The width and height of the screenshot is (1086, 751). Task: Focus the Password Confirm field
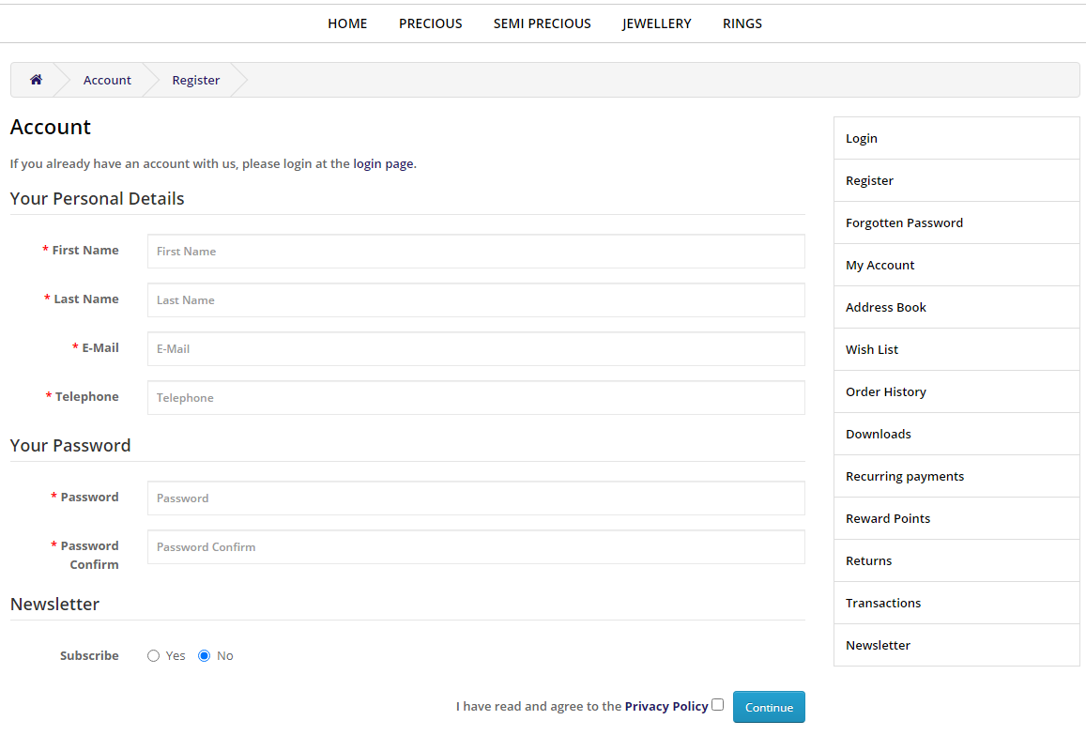click(476, 547)
